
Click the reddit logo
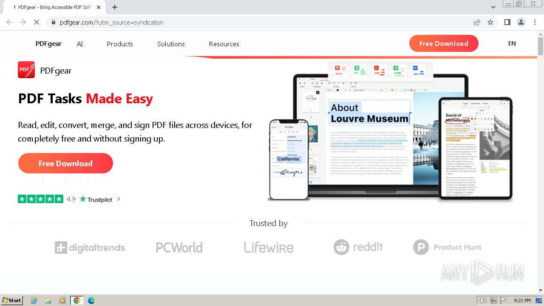pyautogui.click(x=358, y=247)
